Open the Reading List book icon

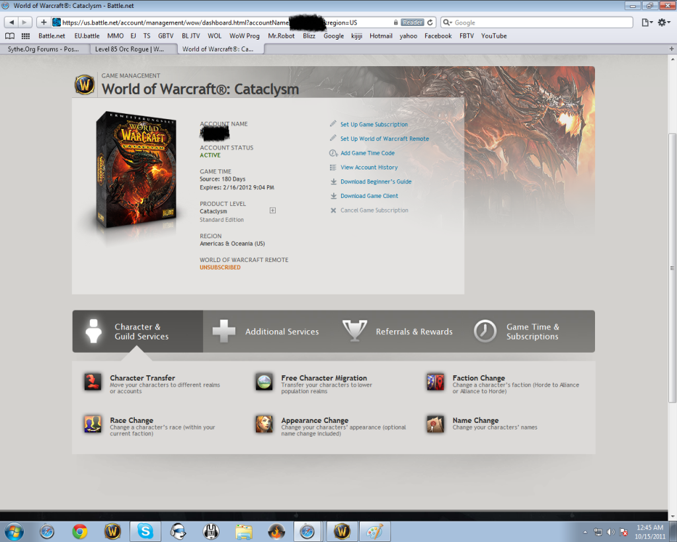coord(9,36)
